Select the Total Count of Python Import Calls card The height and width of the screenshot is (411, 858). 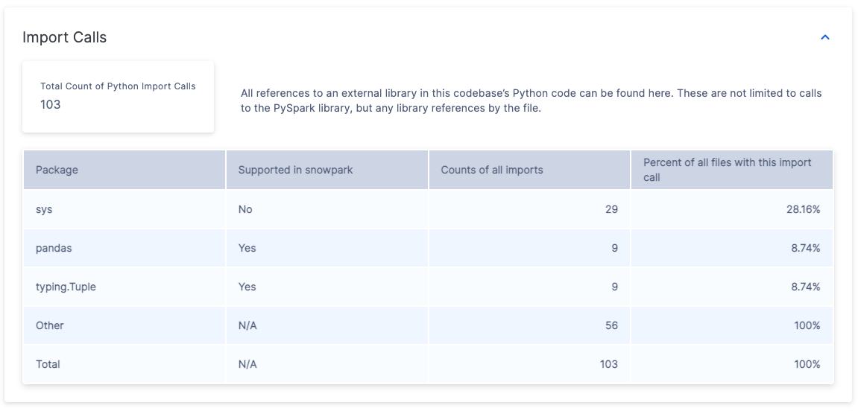pos(118,97)
